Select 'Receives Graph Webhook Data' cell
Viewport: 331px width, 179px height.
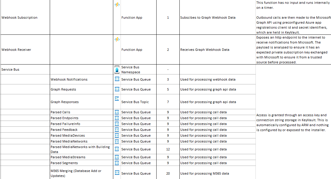click(x=217, y=49)
